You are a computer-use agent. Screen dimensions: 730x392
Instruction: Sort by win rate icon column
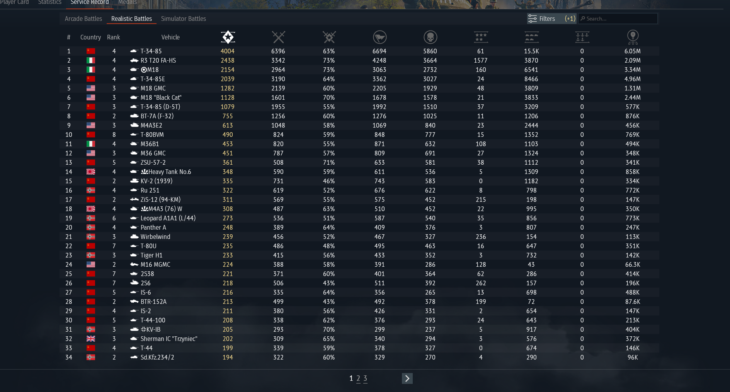329,37
